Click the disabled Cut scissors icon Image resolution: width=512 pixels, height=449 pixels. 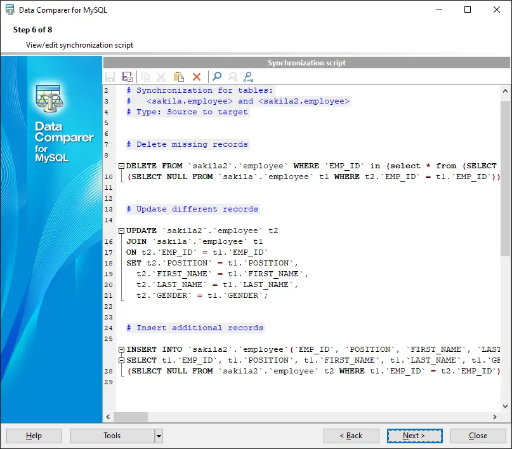(x=161, y=77)
